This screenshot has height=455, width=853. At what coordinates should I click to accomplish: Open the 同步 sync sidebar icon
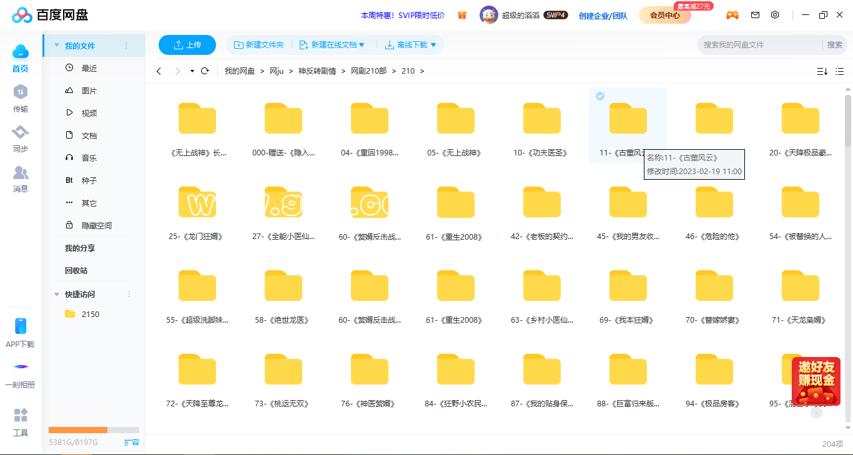pos(21,139)
